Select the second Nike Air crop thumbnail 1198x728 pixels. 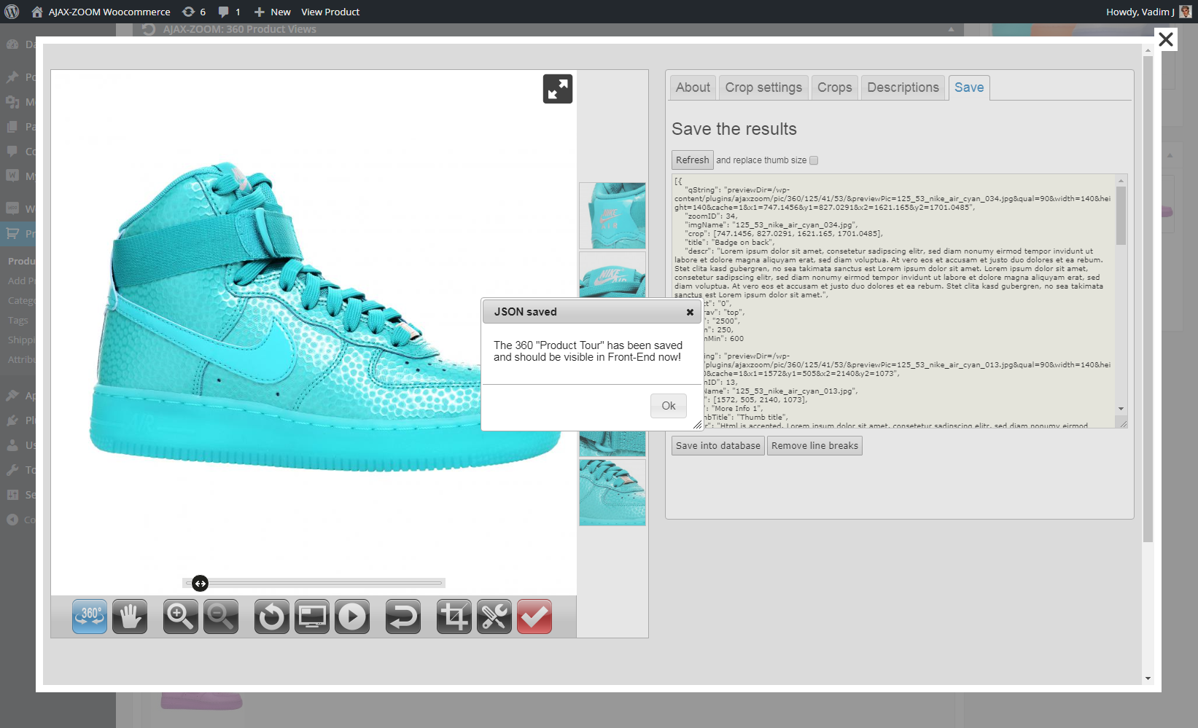pyautogui.click(x=612, y=275)
